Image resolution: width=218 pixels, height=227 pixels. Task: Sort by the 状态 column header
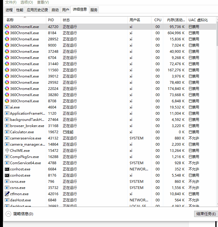point(94,20)
